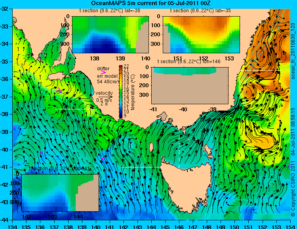The height and width of the screenshot is (229, 297).
Task: Open the lat=-38 temperature section inset
Action: 110,35
